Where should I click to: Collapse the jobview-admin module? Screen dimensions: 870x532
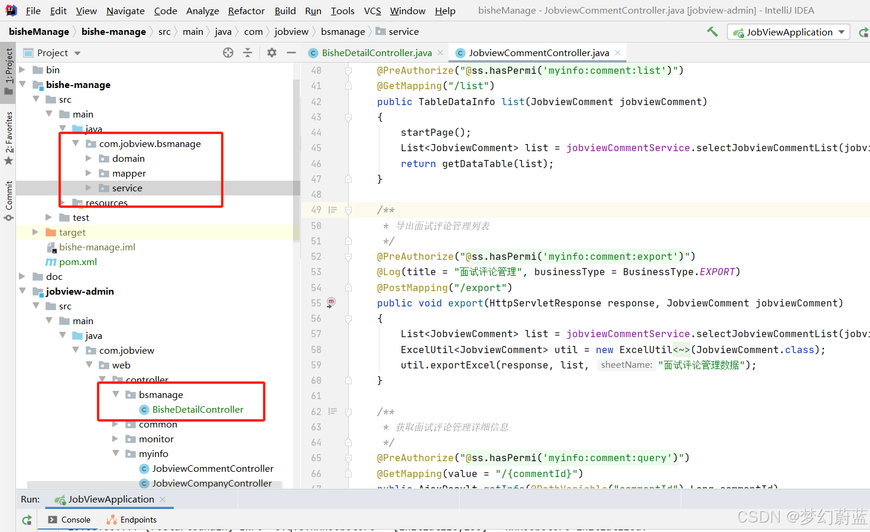click(x=22, y=291)
